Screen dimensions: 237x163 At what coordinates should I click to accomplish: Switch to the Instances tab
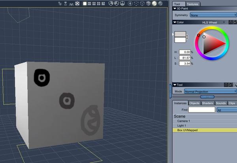[x=181, y=103]
